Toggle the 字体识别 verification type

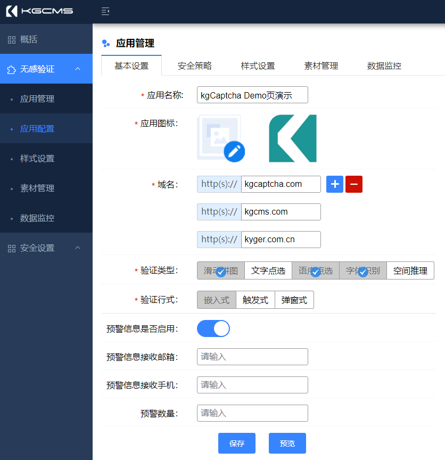(x=363, y=270)
